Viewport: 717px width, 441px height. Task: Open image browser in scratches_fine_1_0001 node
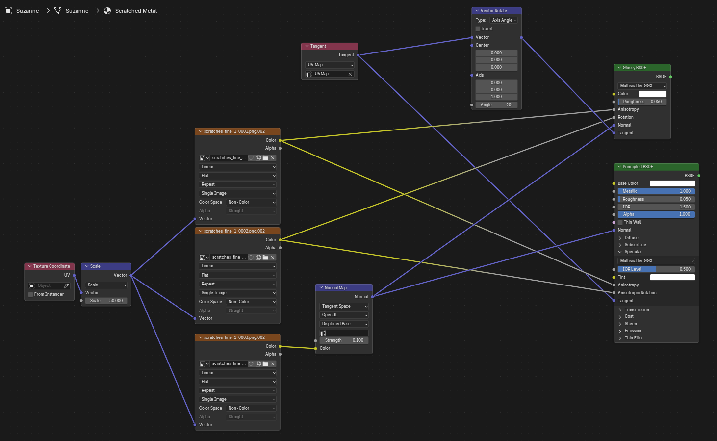pyautogui.click(x=204, y=158)
